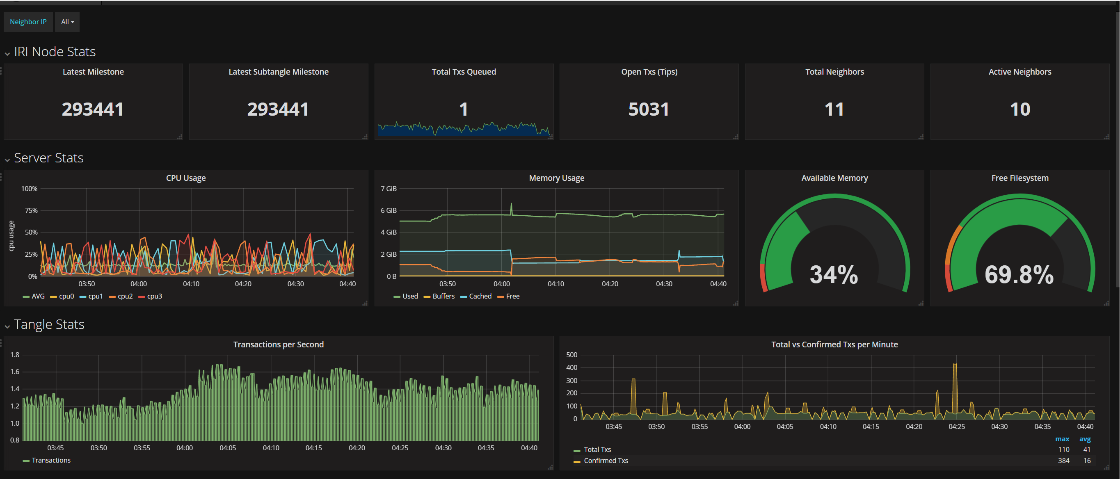Toggle the Cached series in the Memory legend
Image resolution: width=1120 pixels, height=479 pixels.
[x=480, y=297]
